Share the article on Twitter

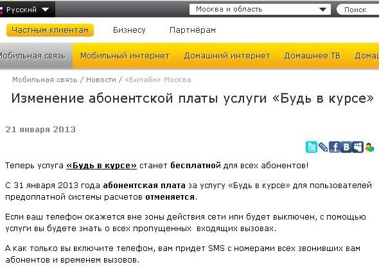coord(312,147)
